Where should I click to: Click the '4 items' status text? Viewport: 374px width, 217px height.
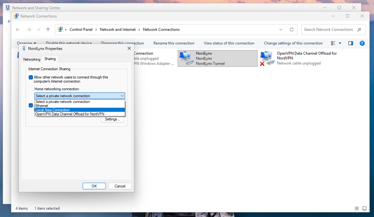[x=22, y=208]
